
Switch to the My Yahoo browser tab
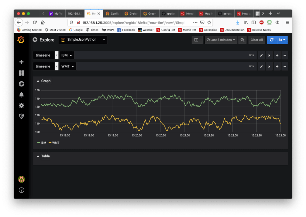[x=56, y=14]
